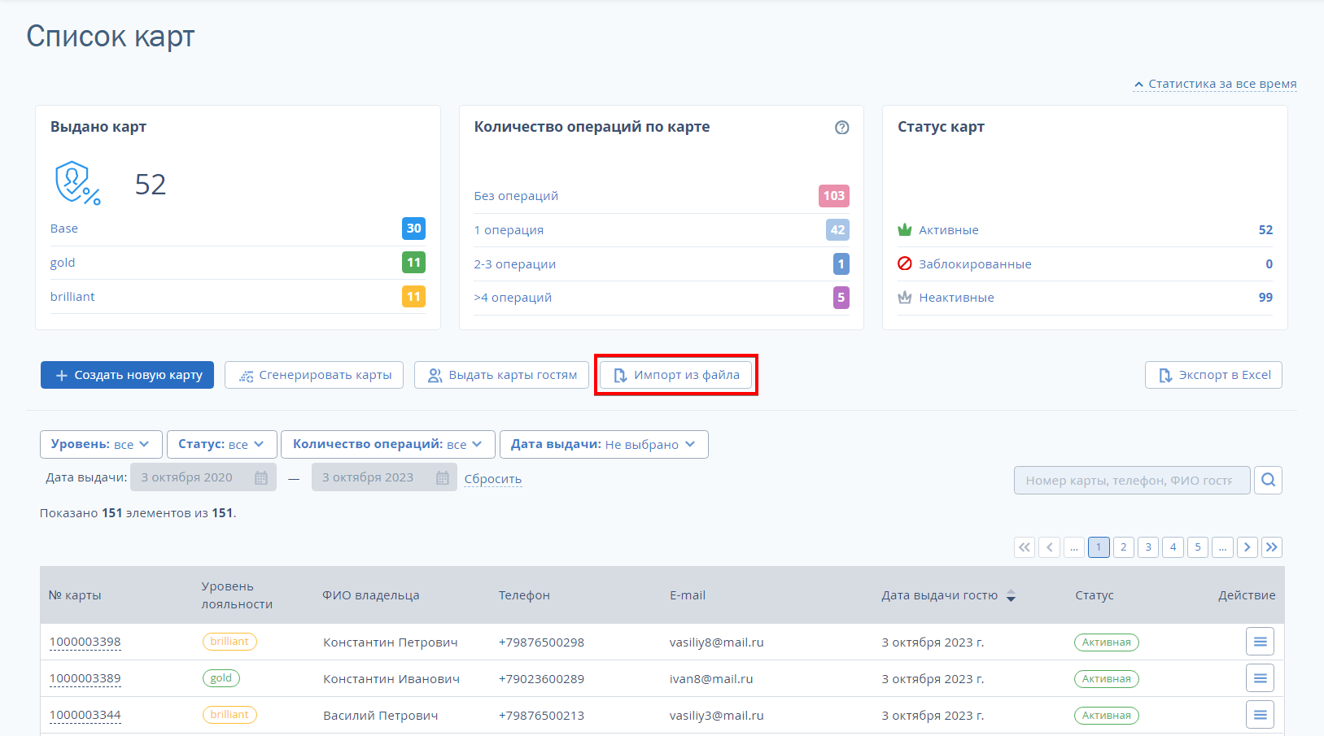Click owner name Василий Петрович
Screen dimensions: 1324x736
pyautogui.click(x=381, y=716)
